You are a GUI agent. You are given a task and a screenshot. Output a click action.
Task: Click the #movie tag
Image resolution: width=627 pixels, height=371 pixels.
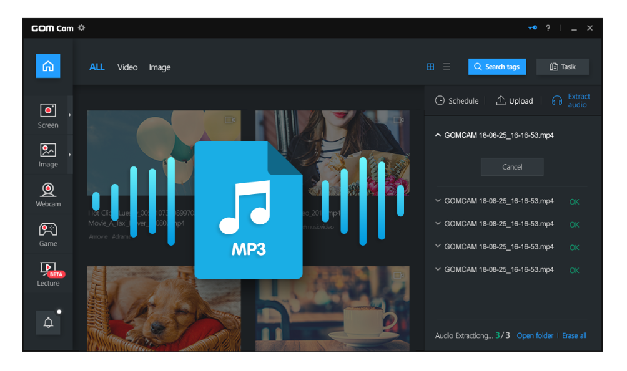(x=98, y=236)
